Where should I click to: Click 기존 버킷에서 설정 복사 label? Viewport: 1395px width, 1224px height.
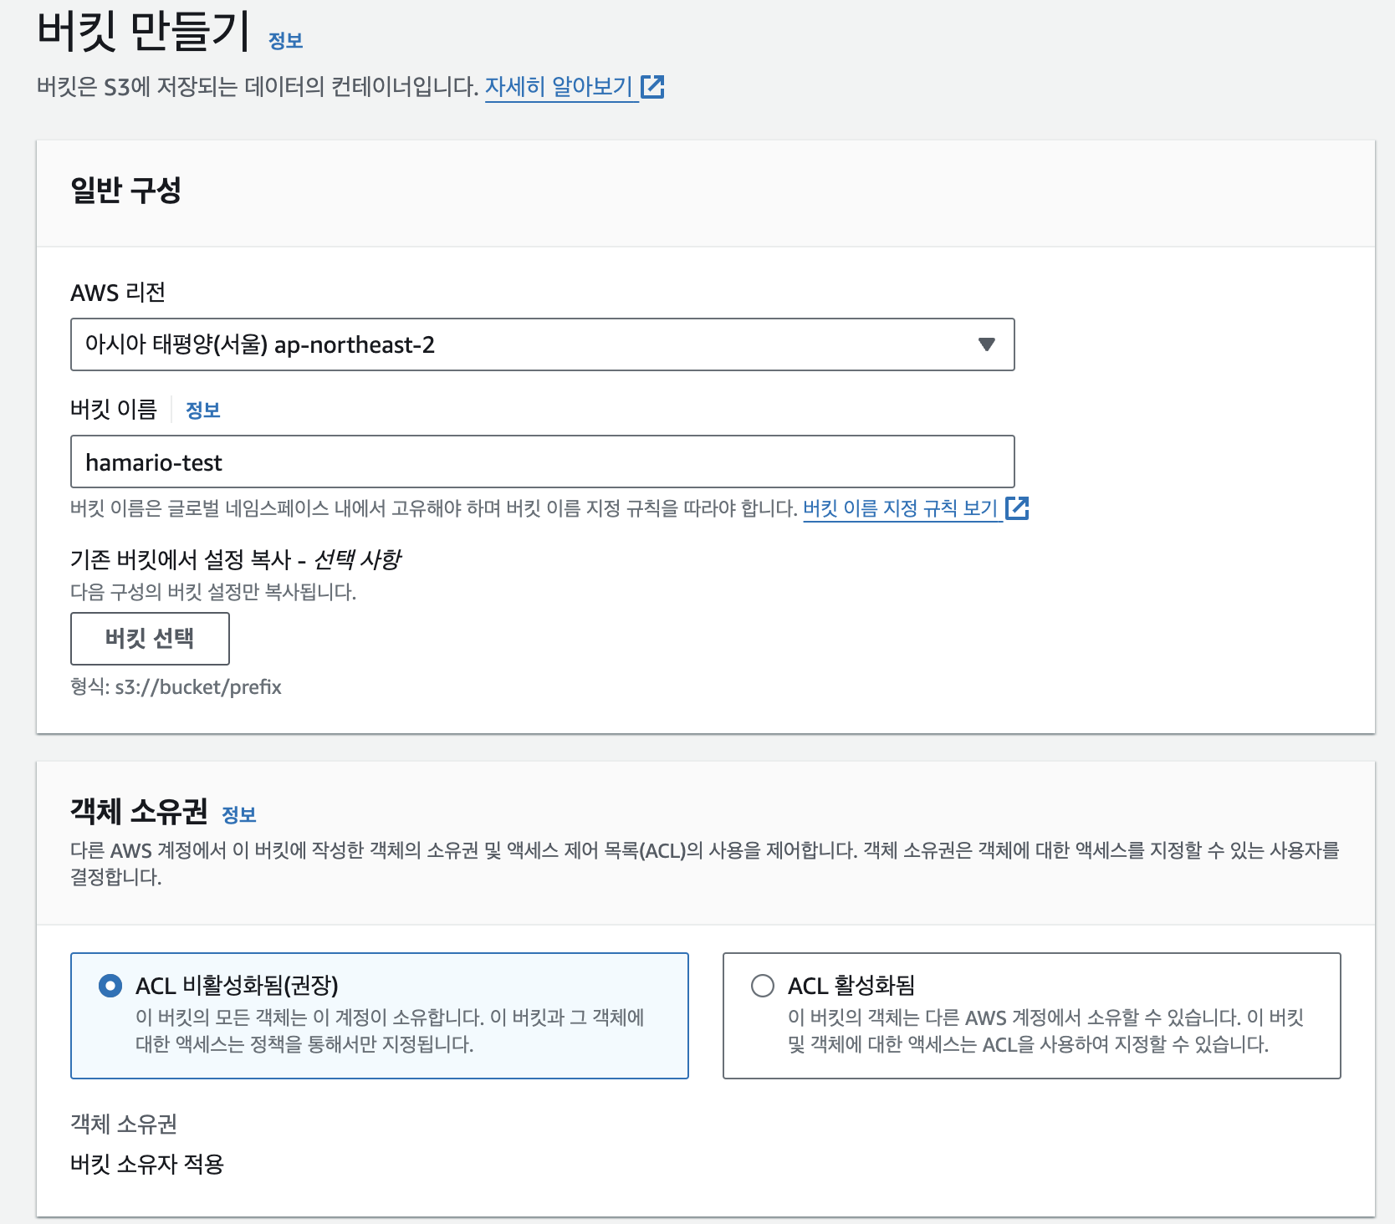pos(236,559)
